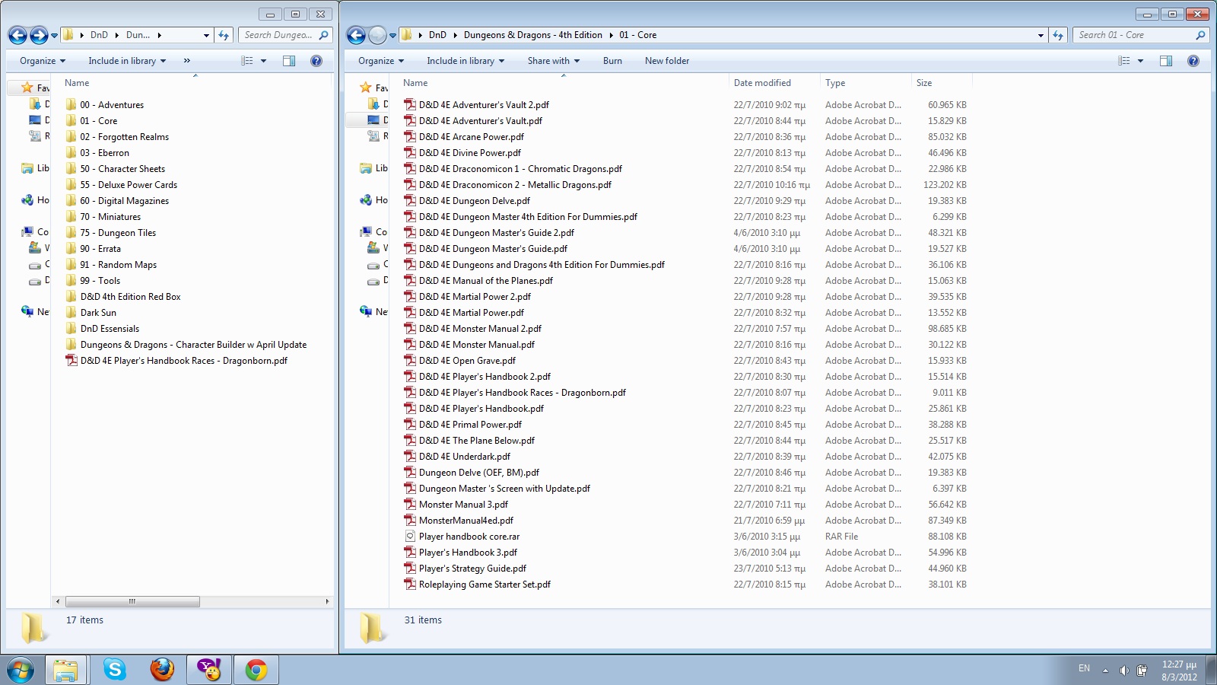
Task: Select D&D 4E Arcane Power.pdf
Action: 472,137
